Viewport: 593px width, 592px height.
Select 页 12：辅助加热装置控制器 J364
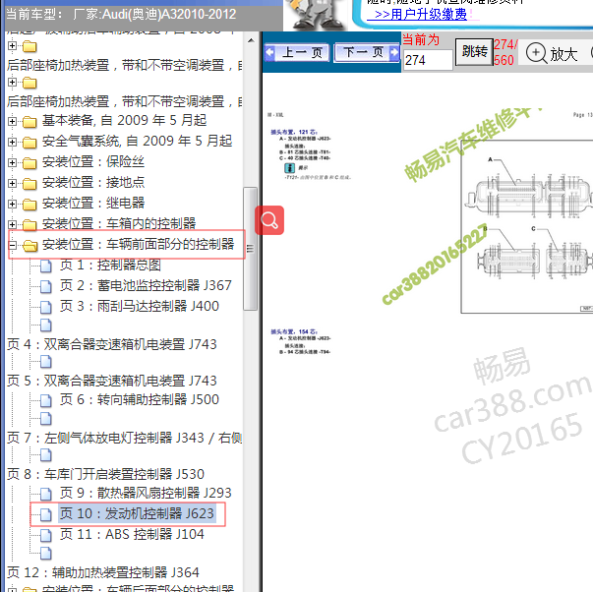click(103, 572)
